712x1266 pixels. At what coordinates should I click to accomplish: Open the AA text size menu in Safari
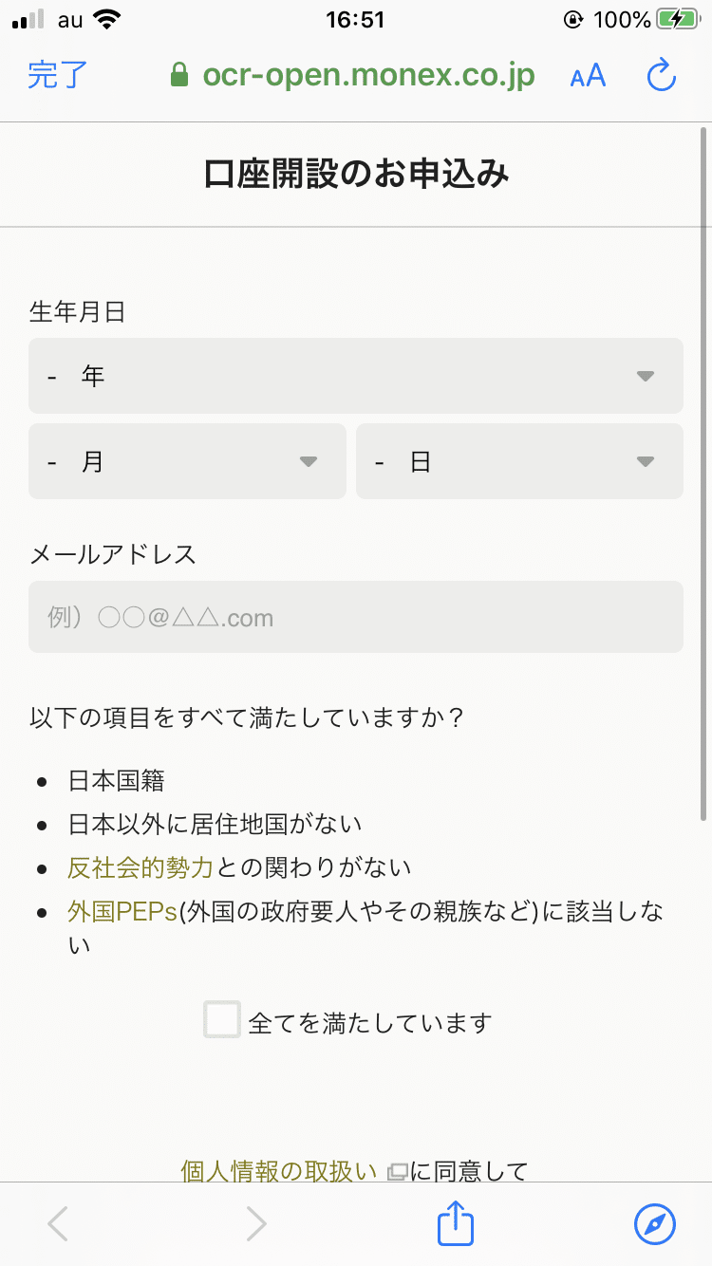[587, 76]
